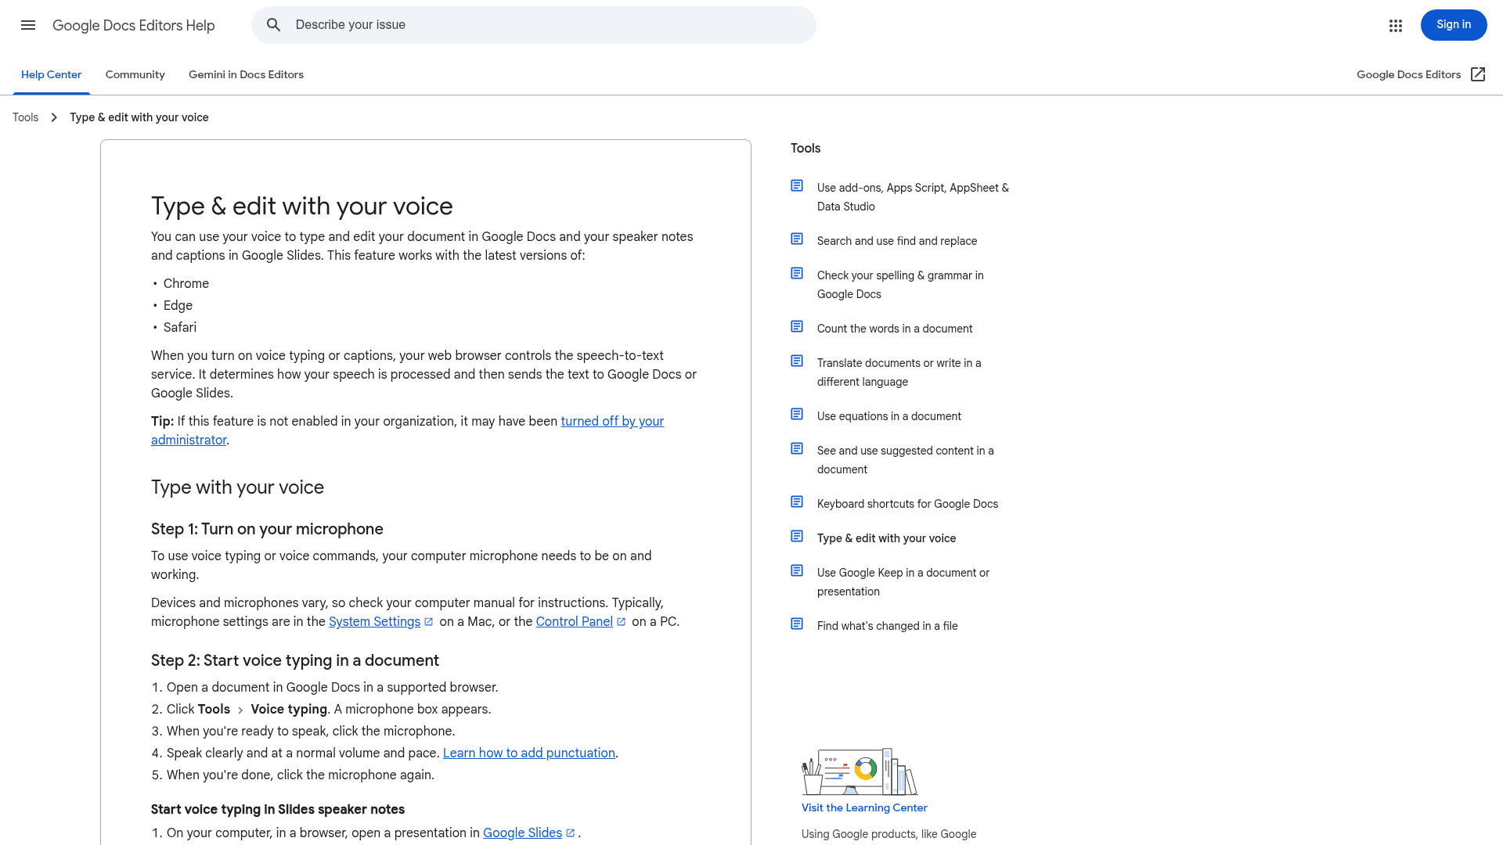
Task: Open the Gemini in Docs Editors tab
Action: (x=246, y=74)
